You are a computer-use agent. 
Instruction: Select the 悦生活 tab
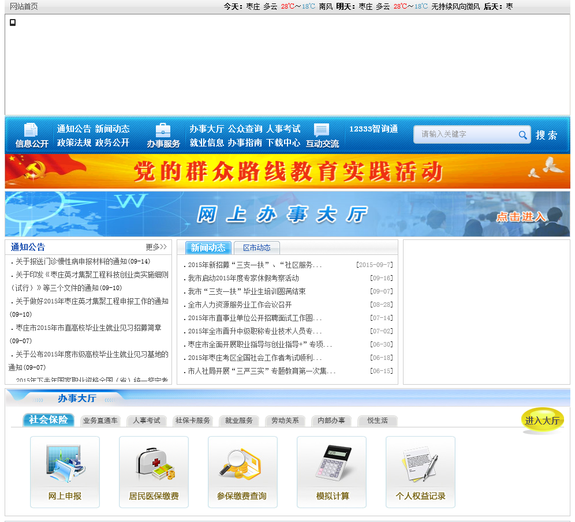click(x=378, y=420)
